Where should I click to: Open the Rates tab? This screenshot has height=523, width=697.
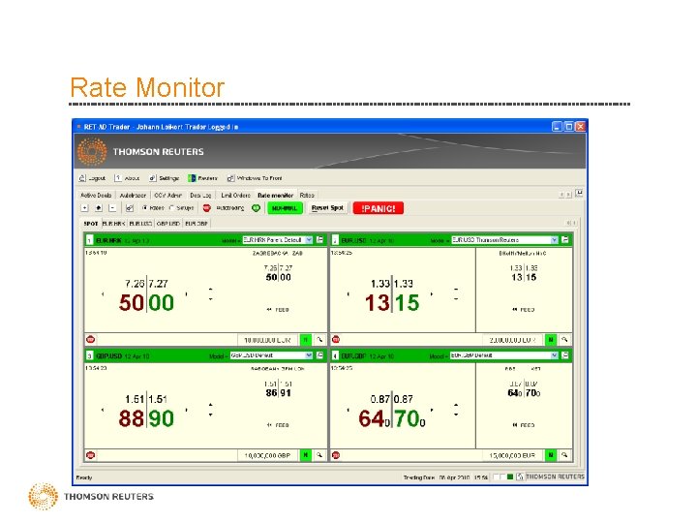(x=307, y=196)
